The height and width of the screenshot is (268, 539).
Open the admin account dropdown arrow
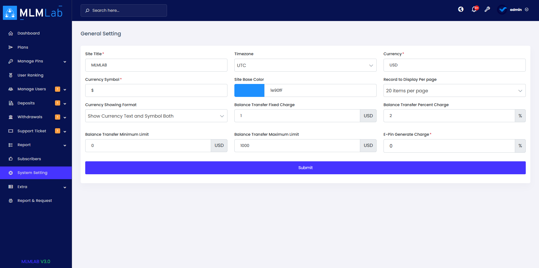click(527, 9)
